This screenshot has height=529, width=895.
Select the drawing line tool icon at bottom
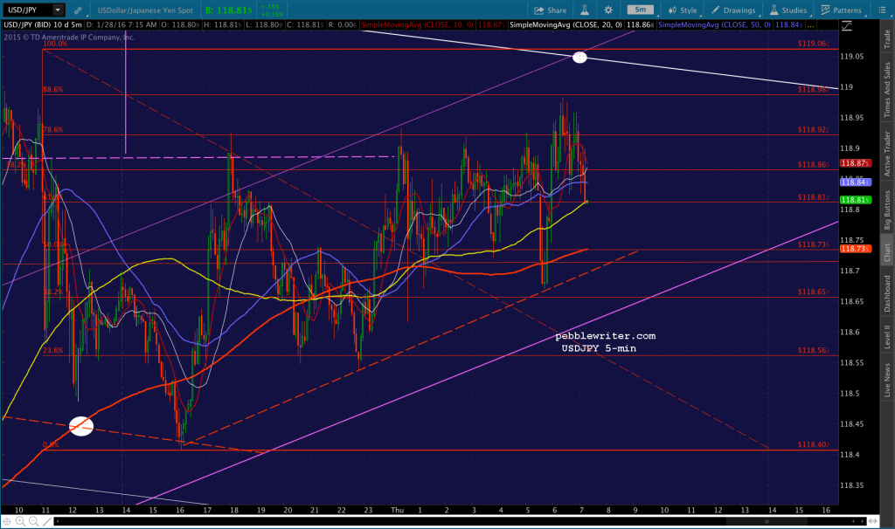tap(47, 521)
